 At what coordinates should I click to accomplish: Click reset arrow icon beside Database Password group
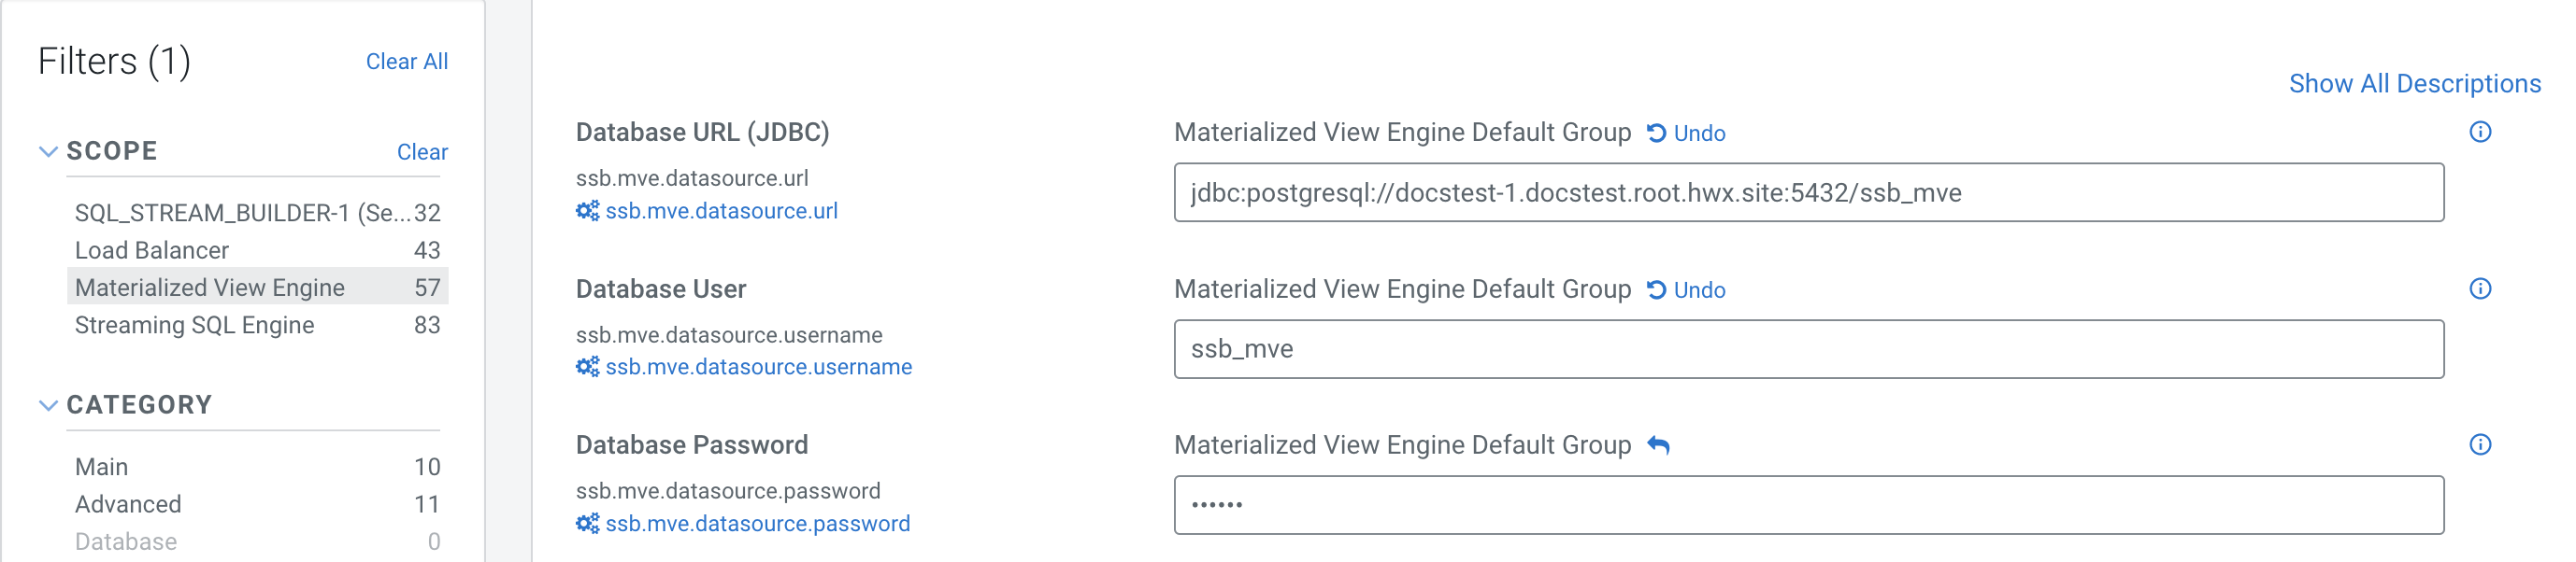click(x=1658, y=445)
